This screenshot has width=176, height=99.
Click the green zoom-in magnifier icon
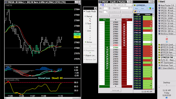click(x=90, y=19)
